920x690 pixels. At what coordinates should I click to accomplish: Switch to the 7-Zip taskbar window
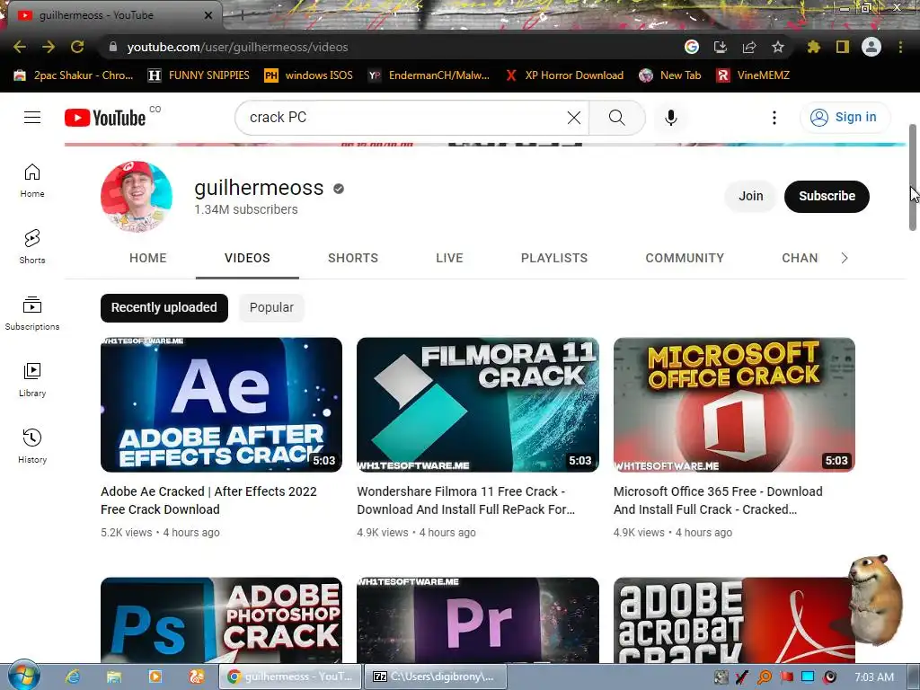pyautogui.click(x=435, y=677)
